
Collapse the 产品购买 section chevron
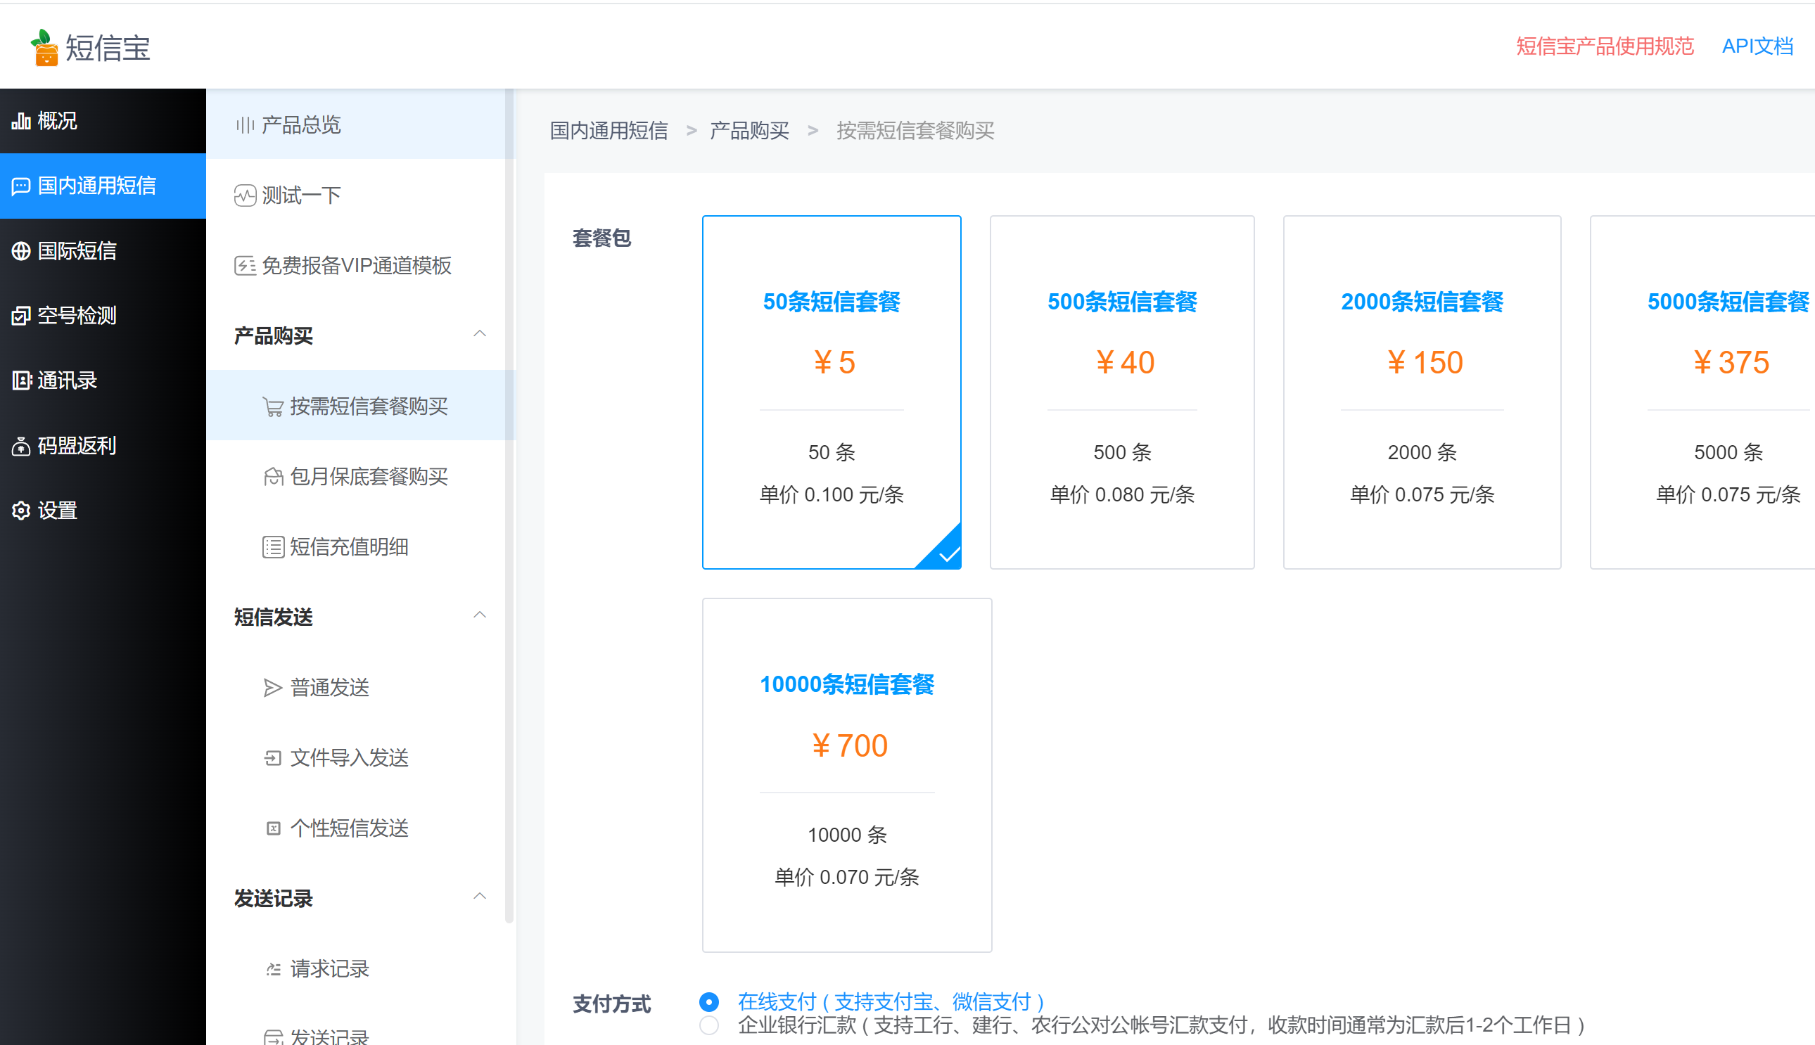click(x=480, y=334)
